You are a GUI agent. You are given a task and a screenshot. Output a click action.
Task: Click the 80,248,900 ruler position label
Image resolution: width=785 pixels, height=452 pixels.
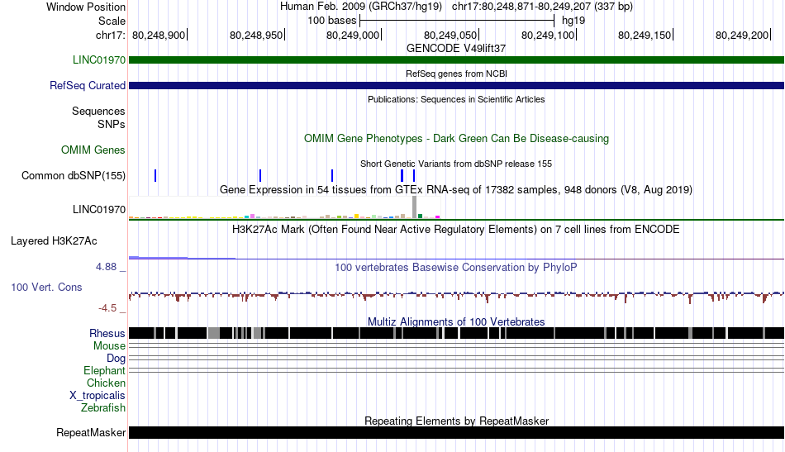[159, 35]
